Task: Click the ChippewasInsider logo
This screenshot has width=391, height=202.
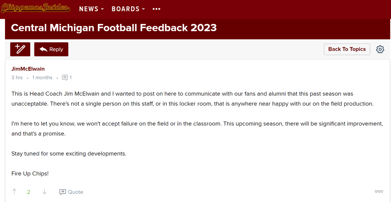Action: (36, 8)
